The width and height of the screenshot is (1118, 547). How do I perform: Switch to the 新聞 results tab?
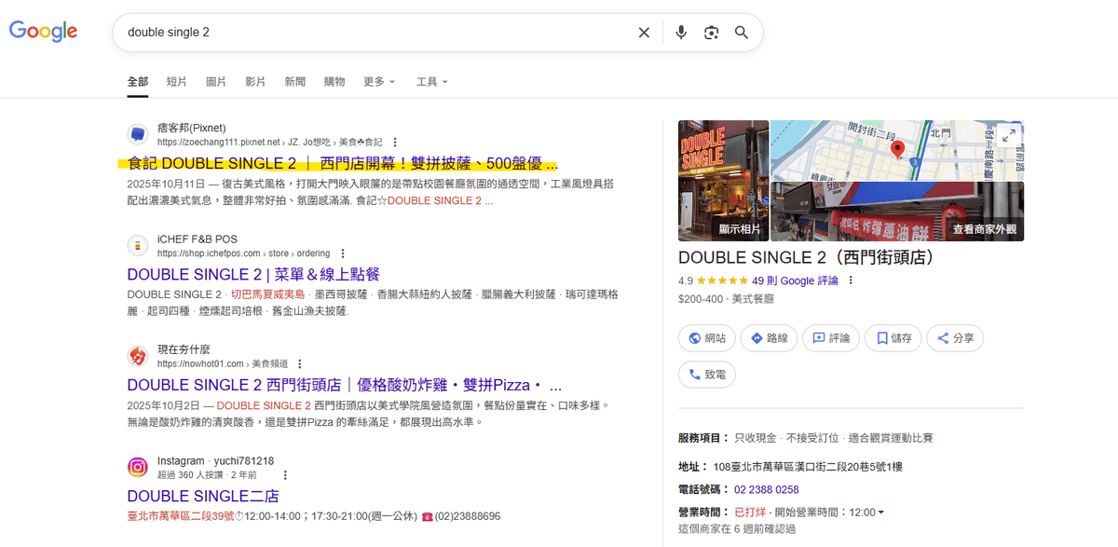point(294,81)
